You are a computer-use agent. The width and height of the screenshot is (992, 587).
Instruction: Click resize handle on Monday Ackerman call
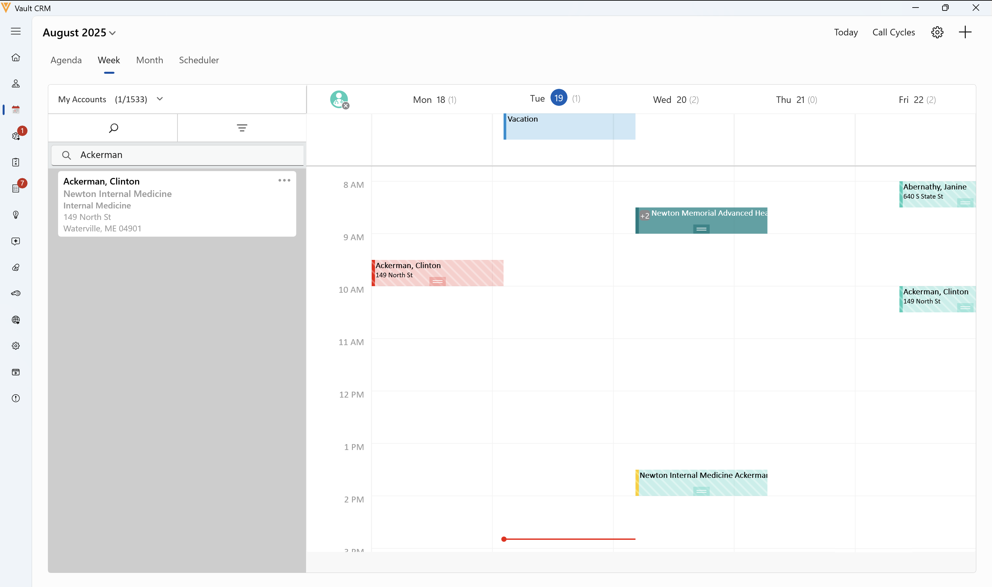tap(437, 281)
